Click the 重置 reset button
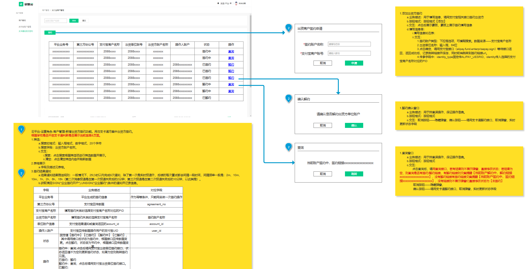This screenshot has width=527, height=269. click(84, 21)
